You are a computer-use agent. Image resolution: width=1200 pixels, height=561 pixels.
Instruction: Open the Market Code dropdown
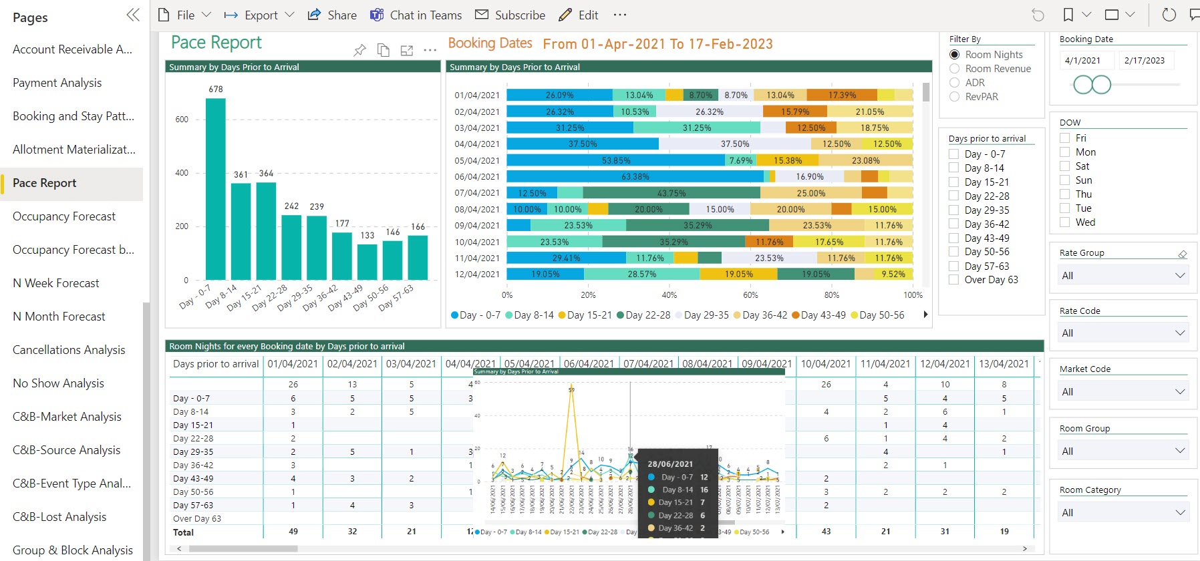coord(1122,391)
